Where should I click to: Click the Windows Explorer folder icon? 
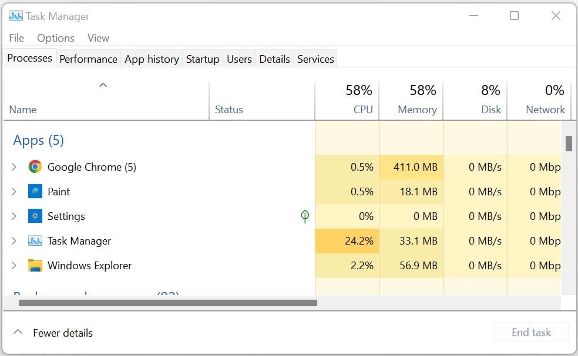pyautogui.click(x=35, y=266)
